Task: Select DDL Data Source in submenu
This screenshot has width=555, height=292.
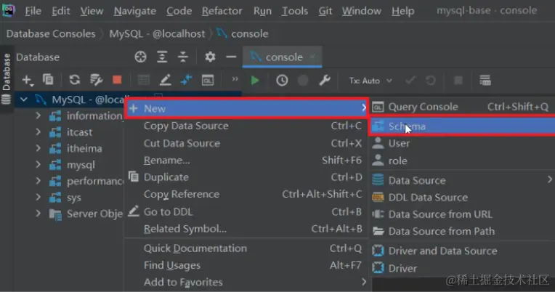Action: click(x=462, y=197)
